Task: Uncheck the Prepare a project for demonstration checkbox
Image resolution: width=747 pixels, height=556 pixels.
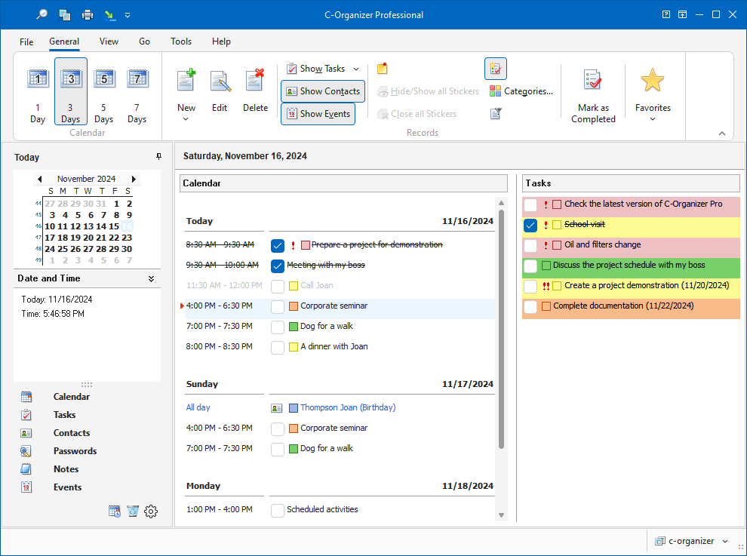Action: click(277, 245)
